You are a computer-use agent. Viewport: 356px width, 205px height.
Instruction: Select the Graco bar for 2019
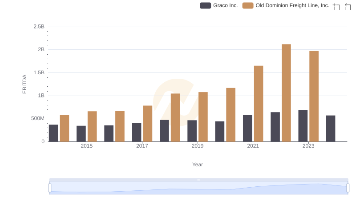[x=192, y=131]
